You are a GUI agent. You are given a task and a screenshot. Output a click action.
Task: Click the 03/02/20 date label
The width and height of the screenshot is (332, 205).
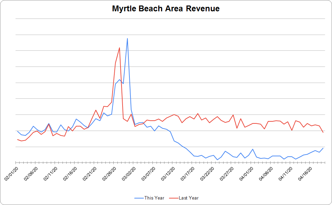pyautogui.click(x=129, y=174)
